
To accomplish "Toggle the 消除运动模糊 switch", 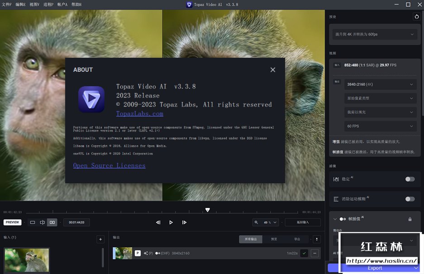I will [410, 199].
